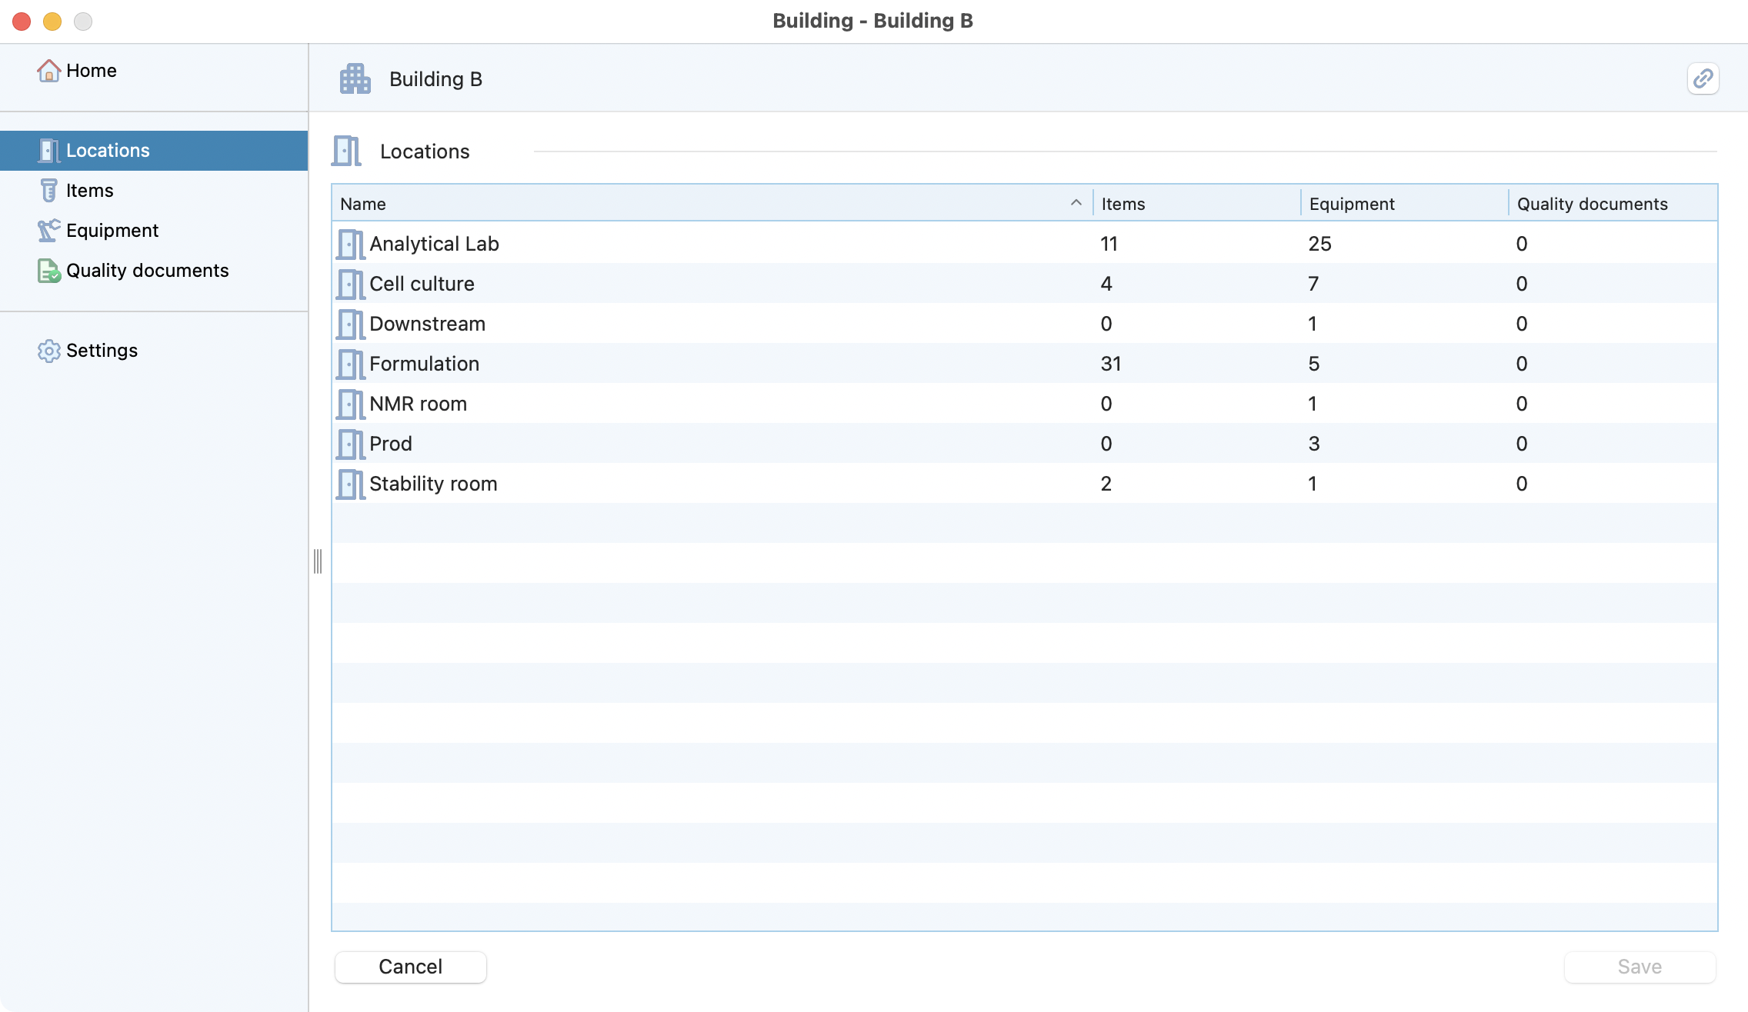Viewport: 1748px width, 1012px height.
Task: Click the Save button
Action: click(x=1640, y=967)
